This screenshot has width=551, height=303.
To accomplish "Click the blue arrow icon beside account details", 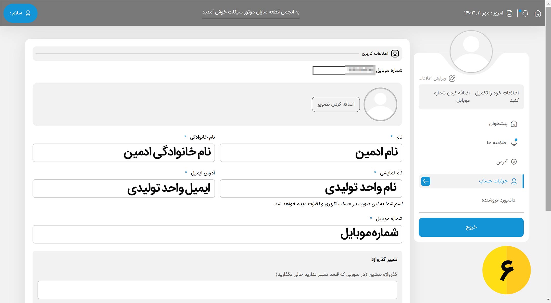I will (425, 181).
